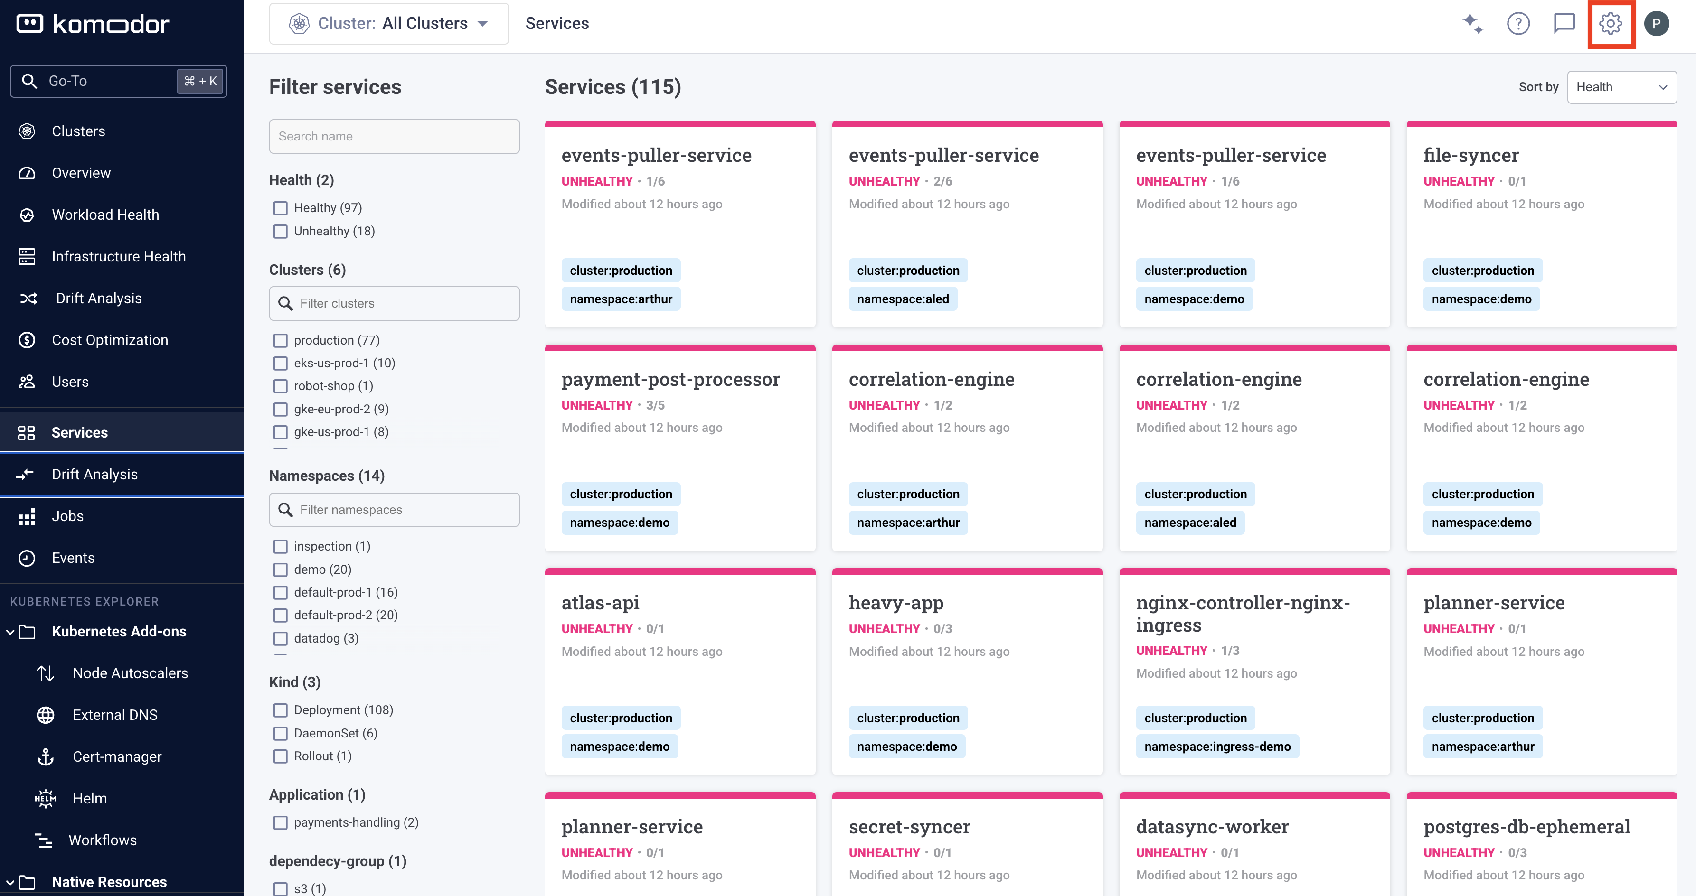Image resolution: width=1696 pixels, height=896 pixels.
Task: Click the Infrastructure Health server icon
Action: 27,257
